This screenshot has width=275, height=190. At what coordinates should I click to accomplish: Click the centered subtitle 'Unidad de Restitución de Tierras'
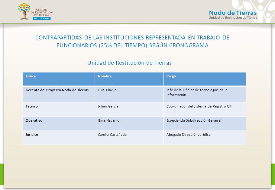point(129,63)
